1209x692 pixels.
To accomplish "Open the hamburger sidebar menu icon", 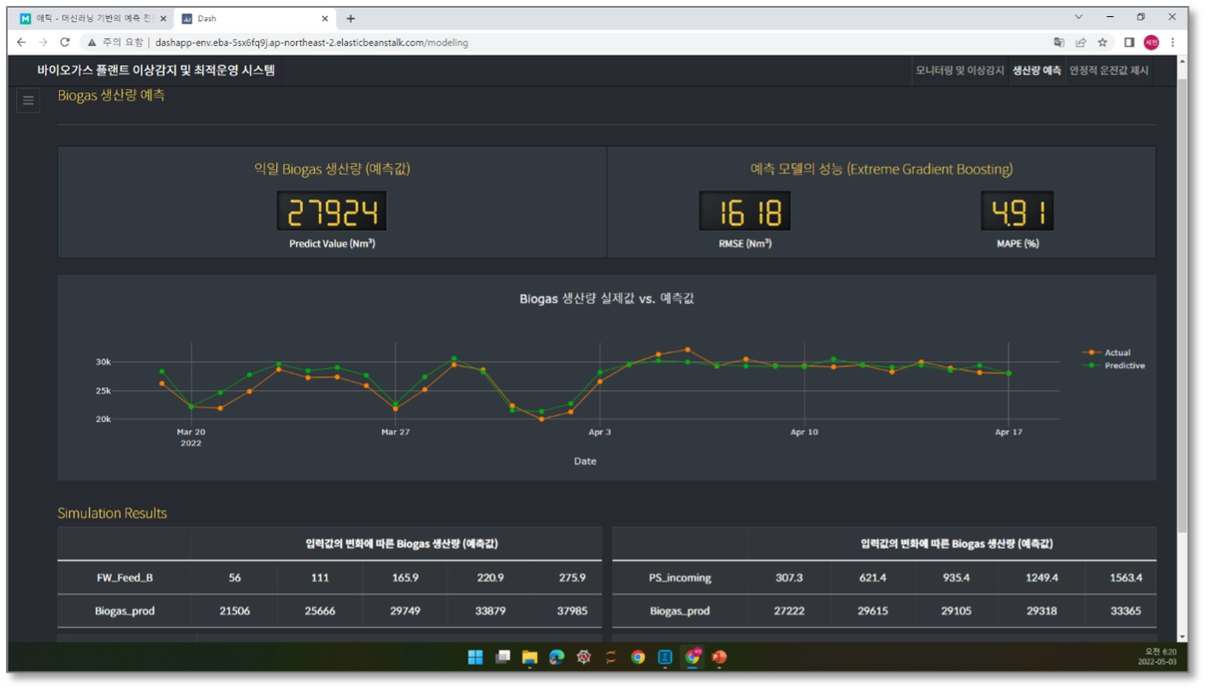I will coord(28,101).
